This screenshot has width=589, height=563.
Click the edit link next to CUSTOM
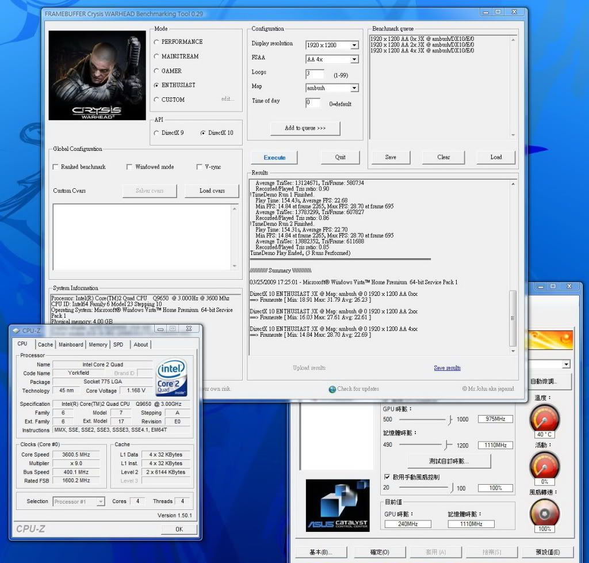pyautogui.click(x=228, y=99)
